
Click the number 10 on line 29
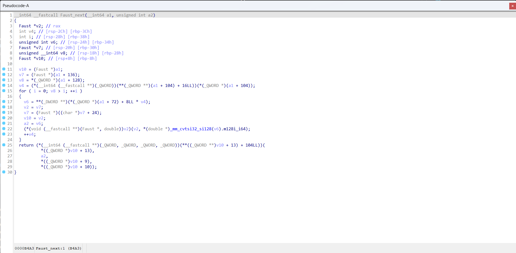(87, 167)
